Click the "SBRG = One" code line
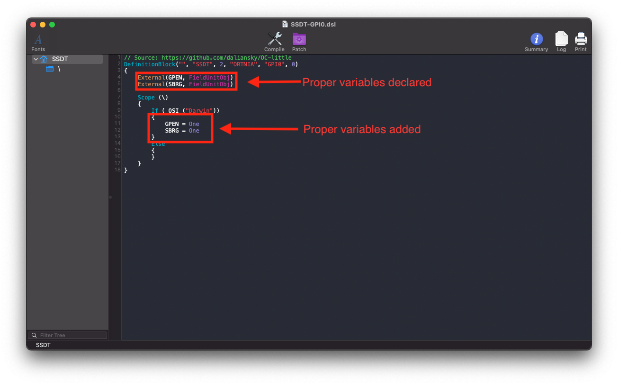 point(182,131)
